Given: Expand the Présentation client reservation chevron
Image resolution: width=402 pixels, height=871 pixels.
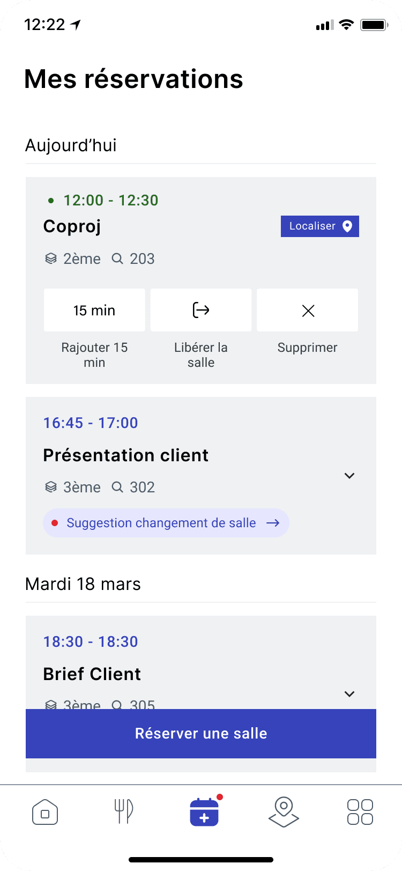Looking at the screenshot, I should (x=349, y=476).
